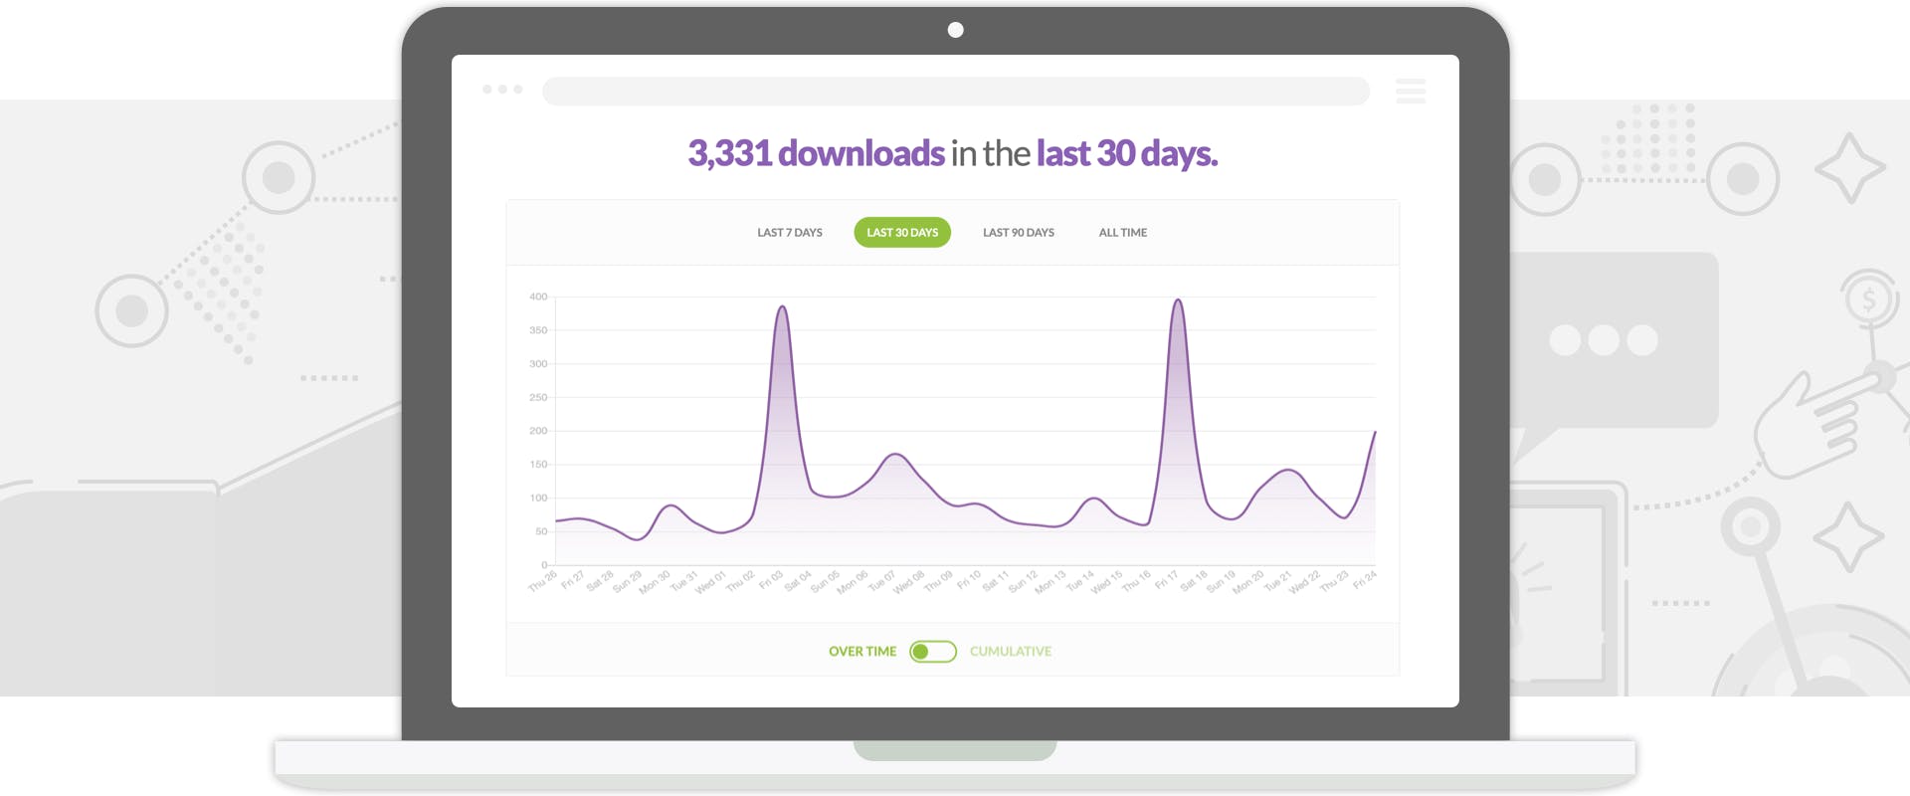Select the CUMULATIVE label
The height and width of the screenshot is (796, 1910).
[x=1010, y=652]
